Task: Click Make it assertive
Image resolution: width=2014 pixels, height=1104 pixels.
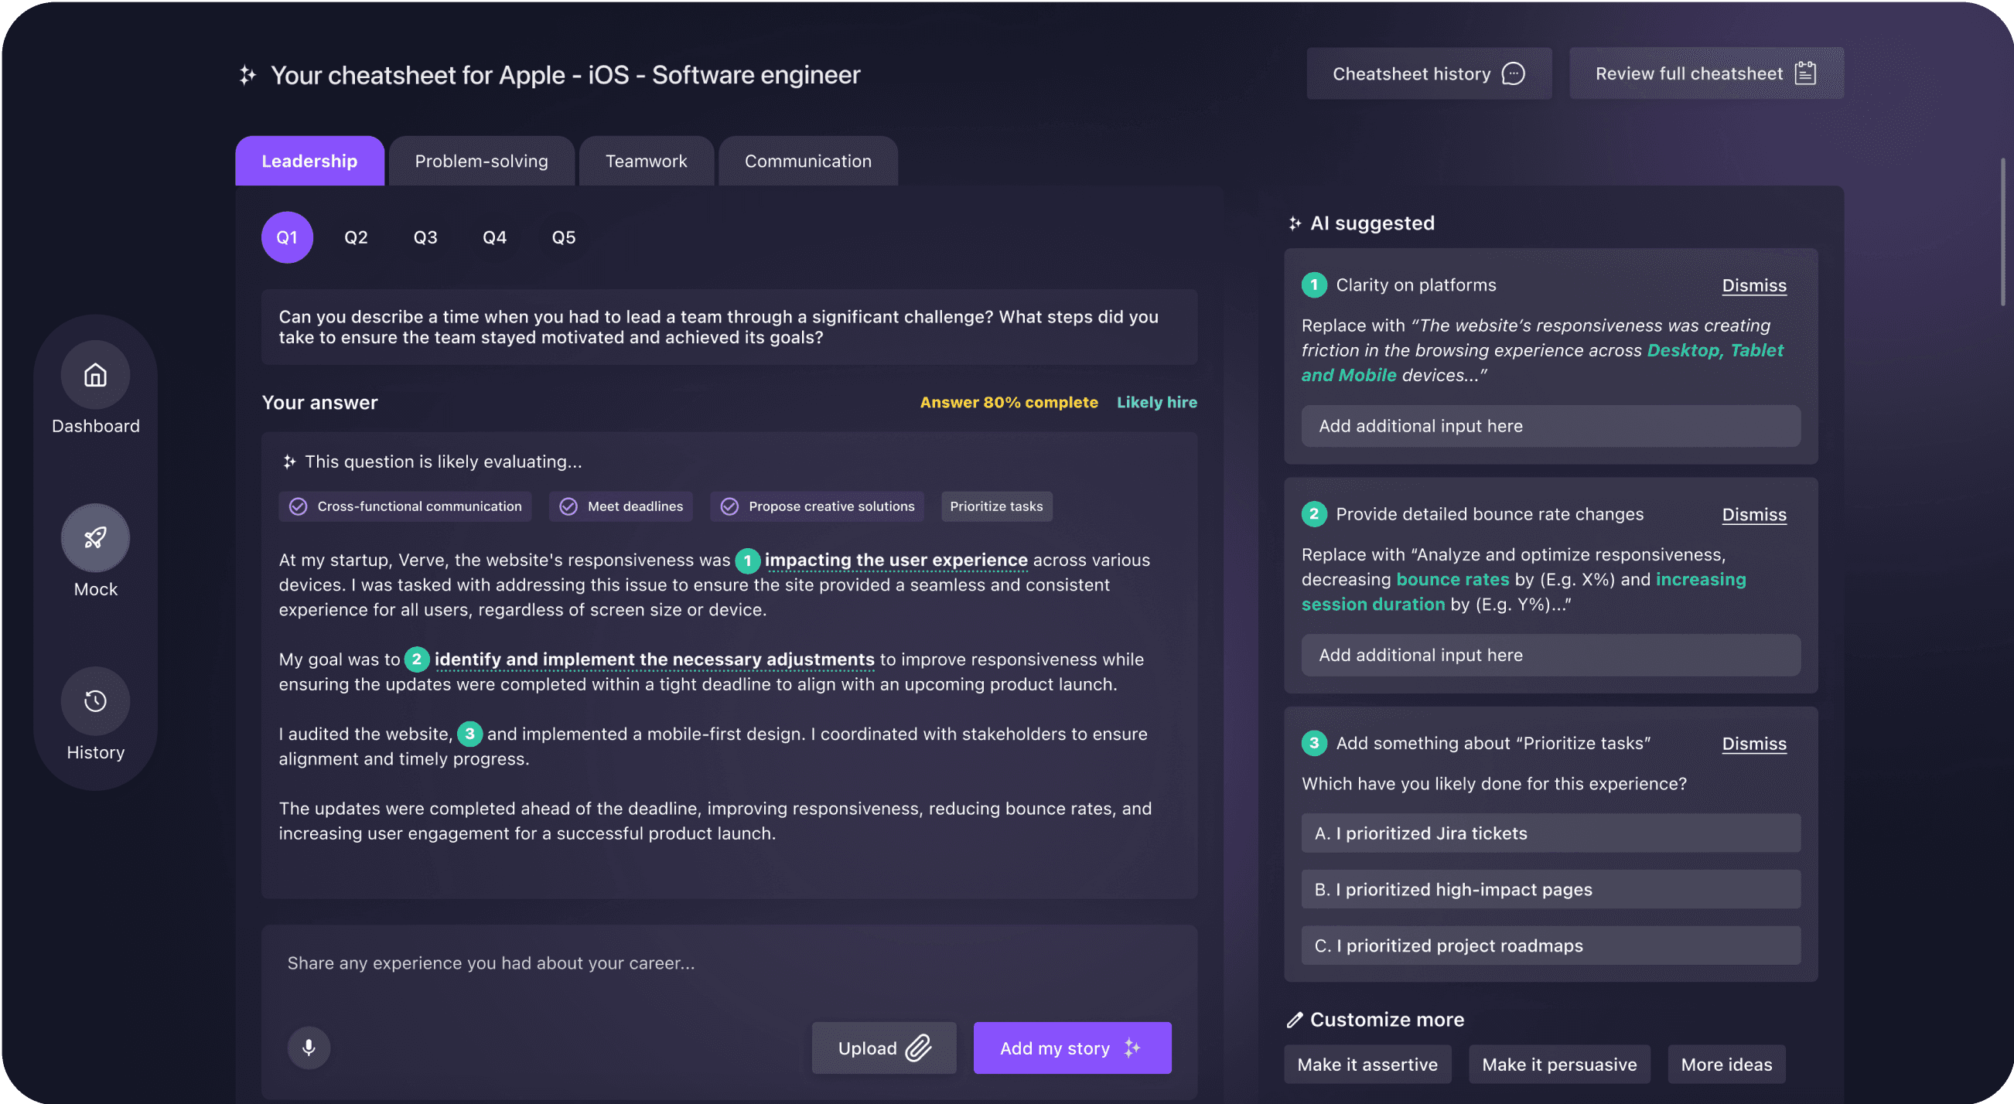Action: coord(1367,1064)
